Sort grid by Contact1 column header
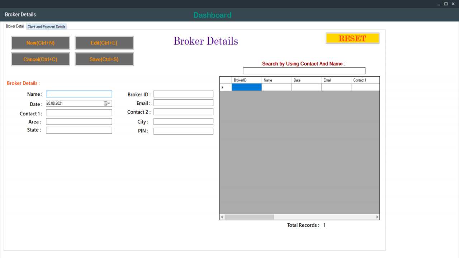 tap(365, 80)
